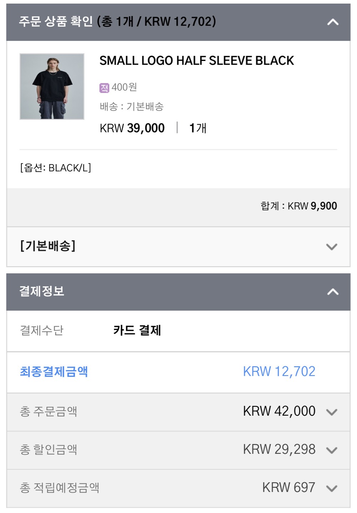The width and height of the screenshot is (357, 513).
Task: Collapse the 결제정보 section up arrow
Action: [x=332, y=292]
